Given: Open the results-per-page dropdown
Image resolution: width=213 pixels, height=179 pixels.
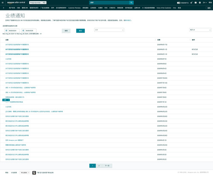Looking at the screenshot, I should coord(200,30).
